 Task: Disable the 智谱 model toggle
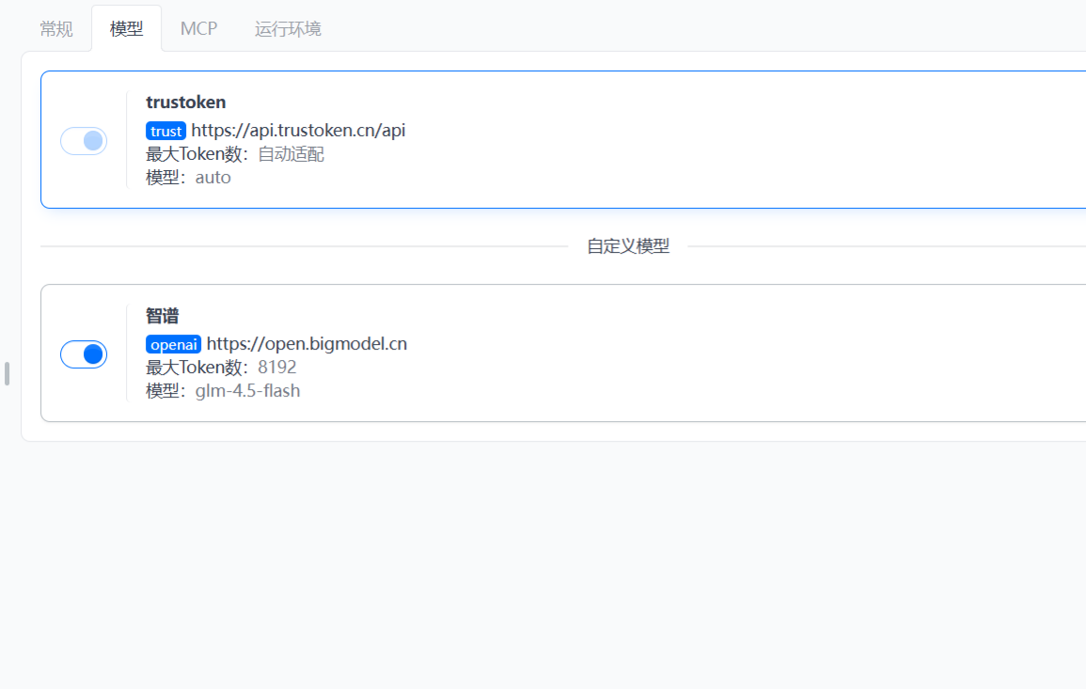(84, 354)
